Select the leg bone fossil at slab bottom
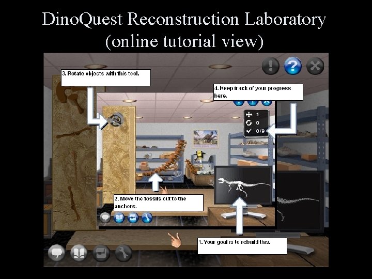This screenshot has height=279, width=372. [x=73, y=204]
